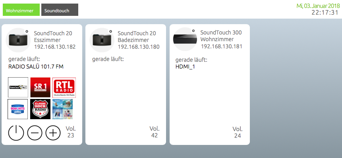Play the SR 1 Europawelle preset

[41, 87]
